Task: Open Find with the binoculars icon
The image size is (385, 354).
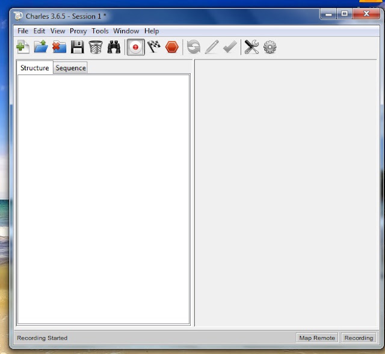Action: tap(114, 47)
